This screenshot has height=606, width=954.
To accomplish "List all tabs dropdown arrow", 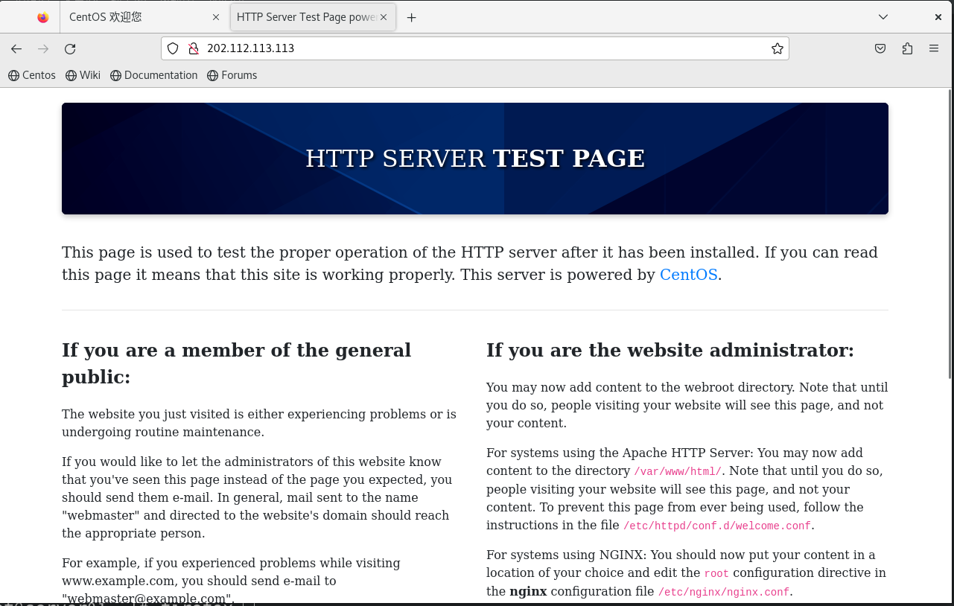I will pos(883,16).
